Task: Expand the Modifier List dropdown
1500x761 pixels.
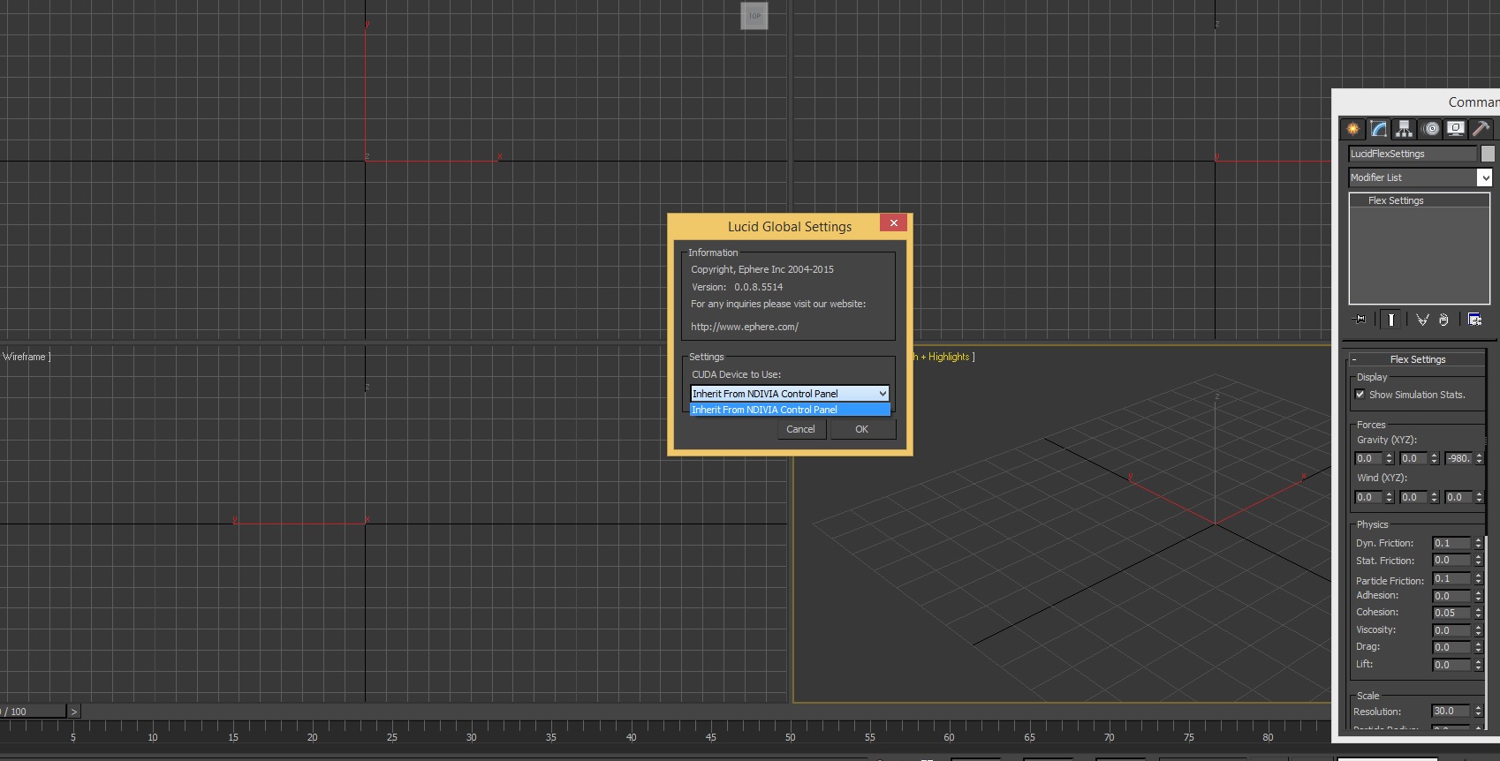Action: tap(1485, 177)
